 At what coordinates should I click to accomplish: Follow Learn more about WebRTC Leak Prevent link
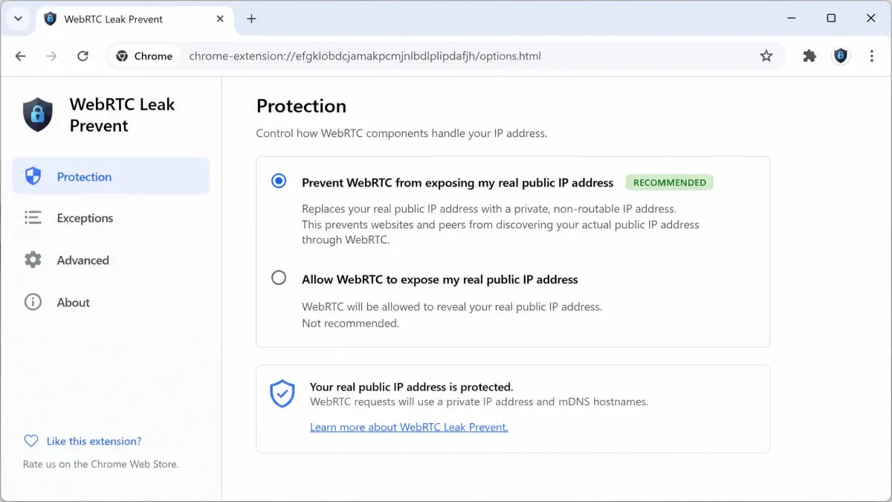409,427
